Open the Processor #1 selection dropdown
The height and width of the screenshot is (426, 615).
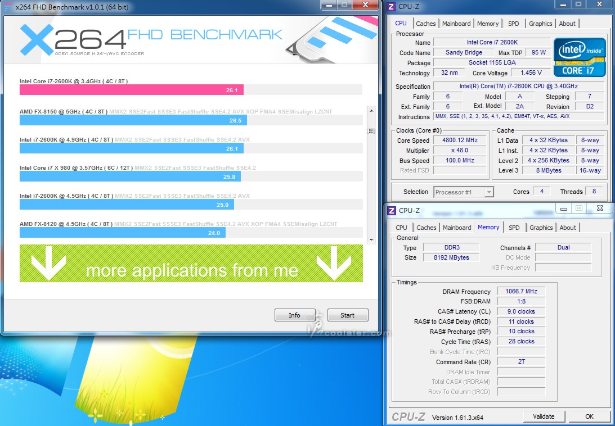pyautogui.click(x=464, y=192)
